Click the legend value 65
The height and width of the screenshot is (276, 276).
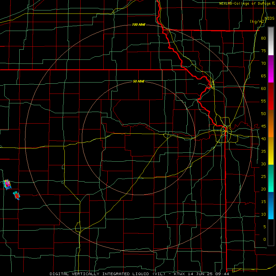pyautogui.click(x=263, y=76)
